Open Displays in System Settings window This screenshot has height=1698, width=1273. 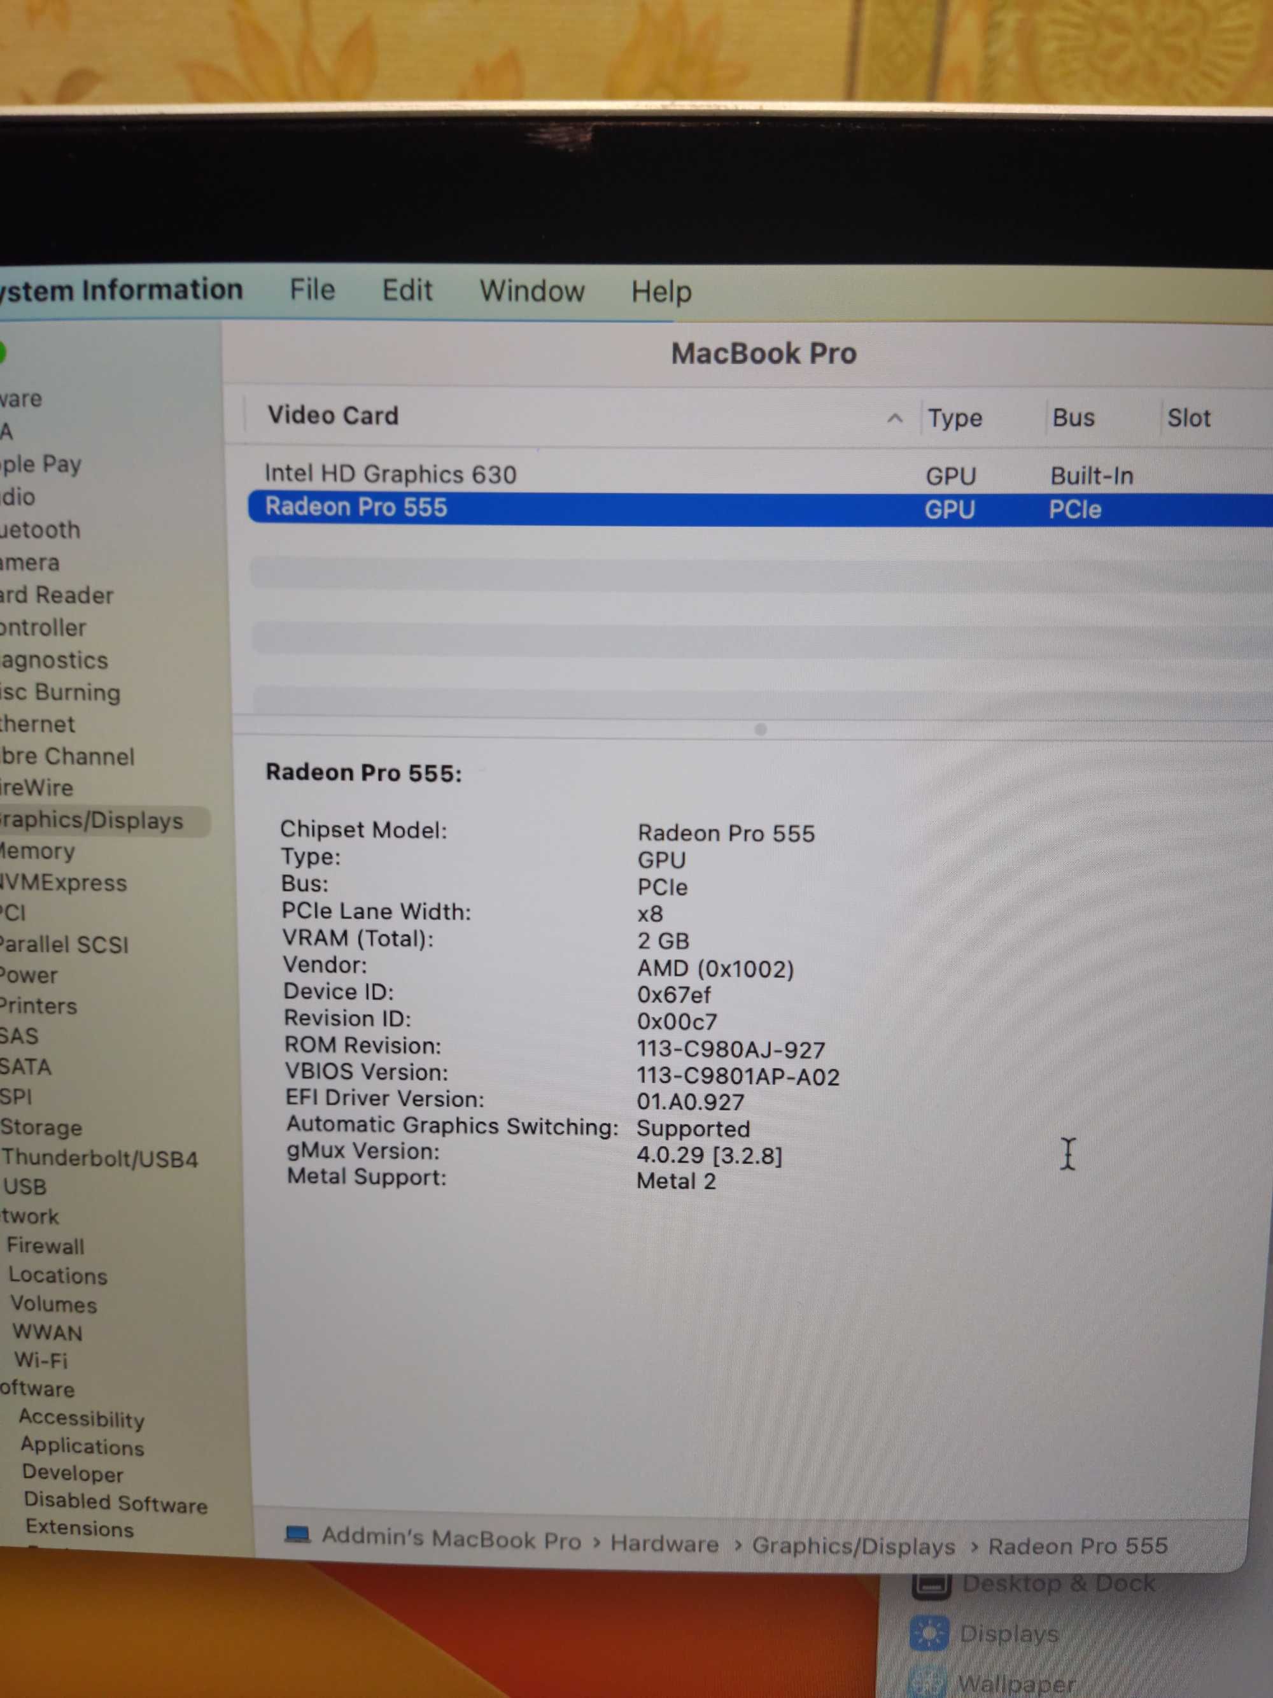(985, 1634)
